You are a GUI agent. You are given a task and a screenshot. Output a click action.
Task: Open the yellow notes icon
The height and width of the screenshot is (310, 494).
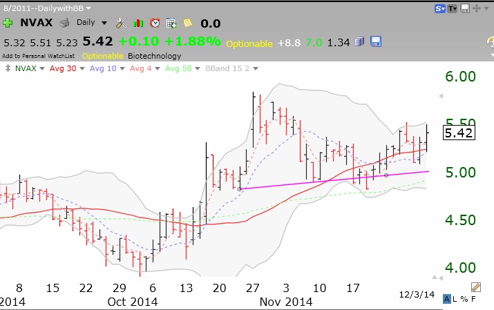coord(188,23)
